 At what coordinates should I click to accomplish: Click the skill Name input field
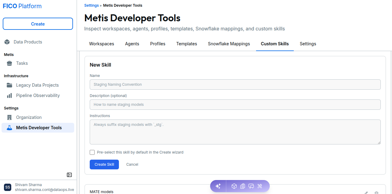tap(235, 85)
